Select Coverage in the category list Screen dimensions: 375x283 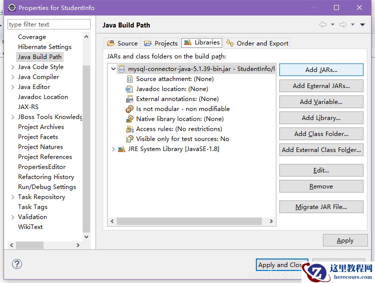click(32, 37)
